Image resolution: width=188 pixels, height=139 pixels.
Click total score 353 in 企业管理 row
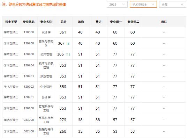tap(63, 87)
